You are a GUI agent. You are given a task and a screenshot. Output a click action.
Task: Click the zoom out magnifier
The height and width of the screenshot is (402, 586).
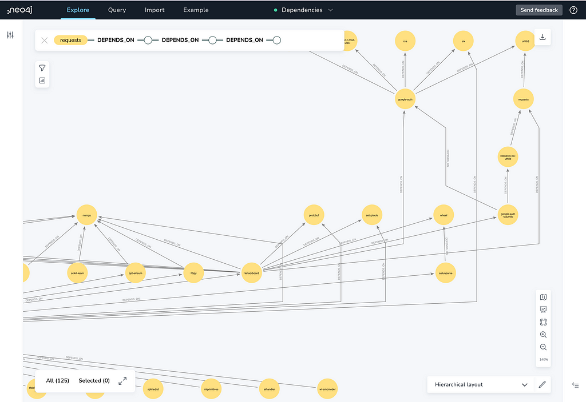[544, 347]
